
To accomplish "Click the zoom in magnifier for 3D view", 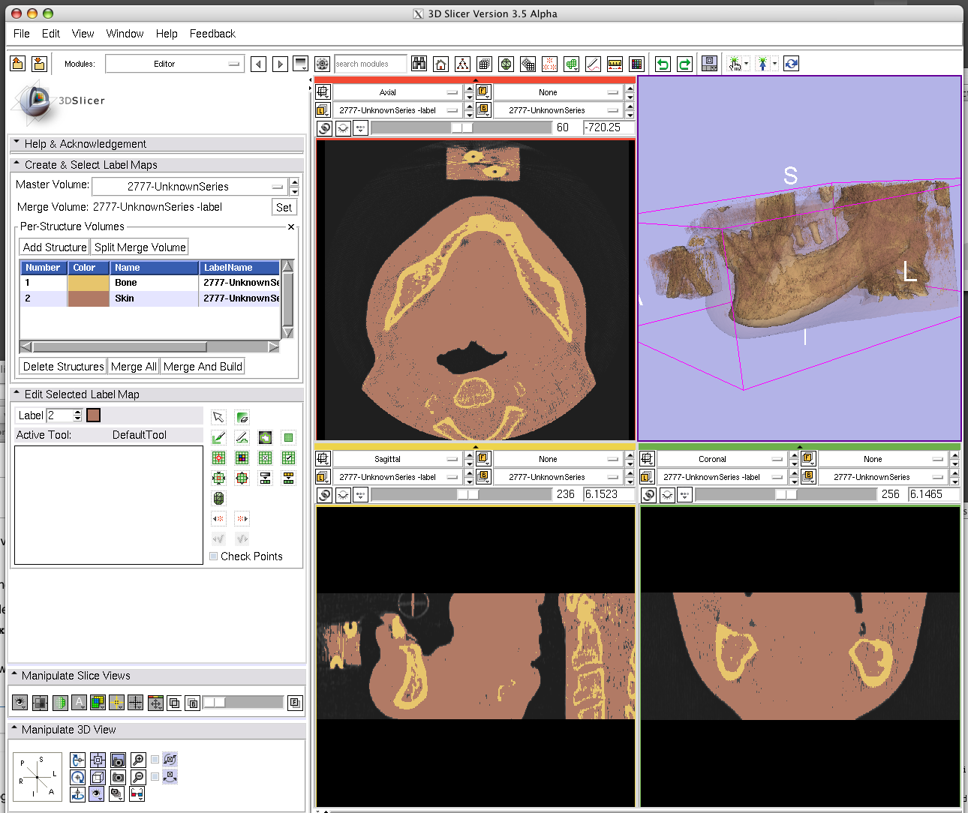I will coord(138,760).
